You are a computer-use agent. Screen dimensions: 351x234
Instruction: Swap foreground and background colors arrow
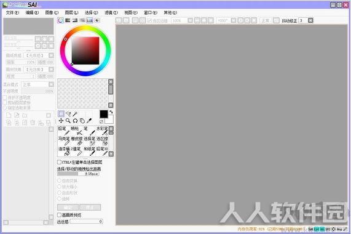point(111,112)
